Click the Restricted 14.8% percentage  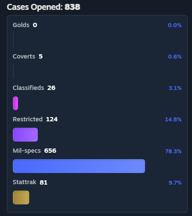pyautogui.click(x=173, y=120)
